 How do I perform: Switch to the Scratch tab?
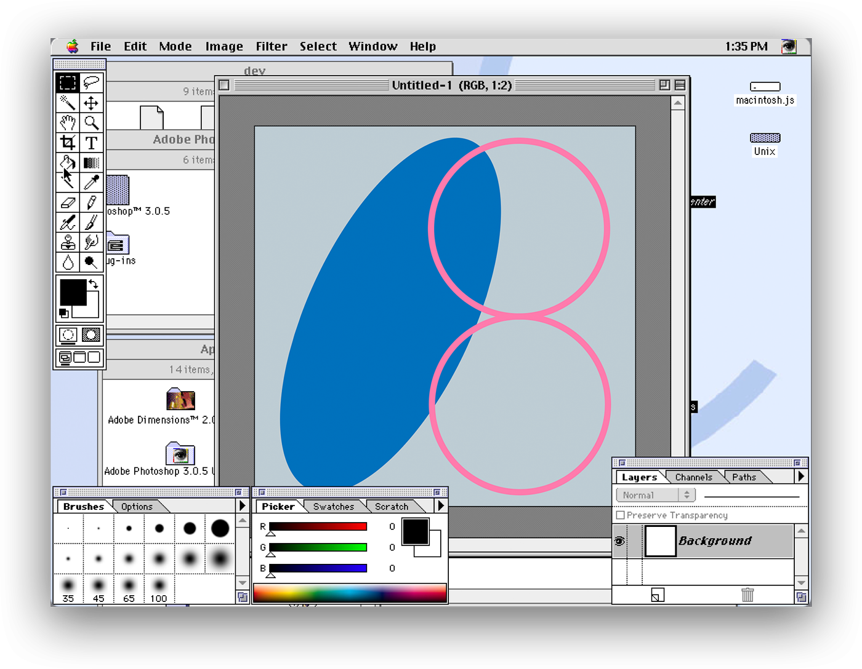(392, 507)
